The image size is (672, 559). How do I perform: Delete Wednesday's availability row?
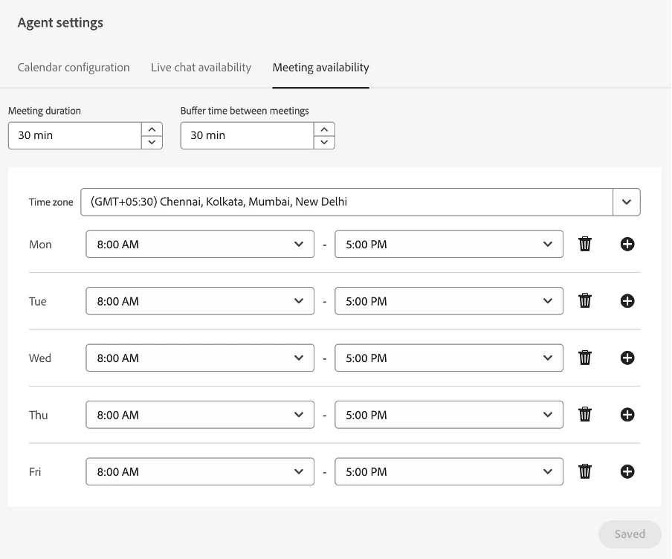[x=585, y=358]
